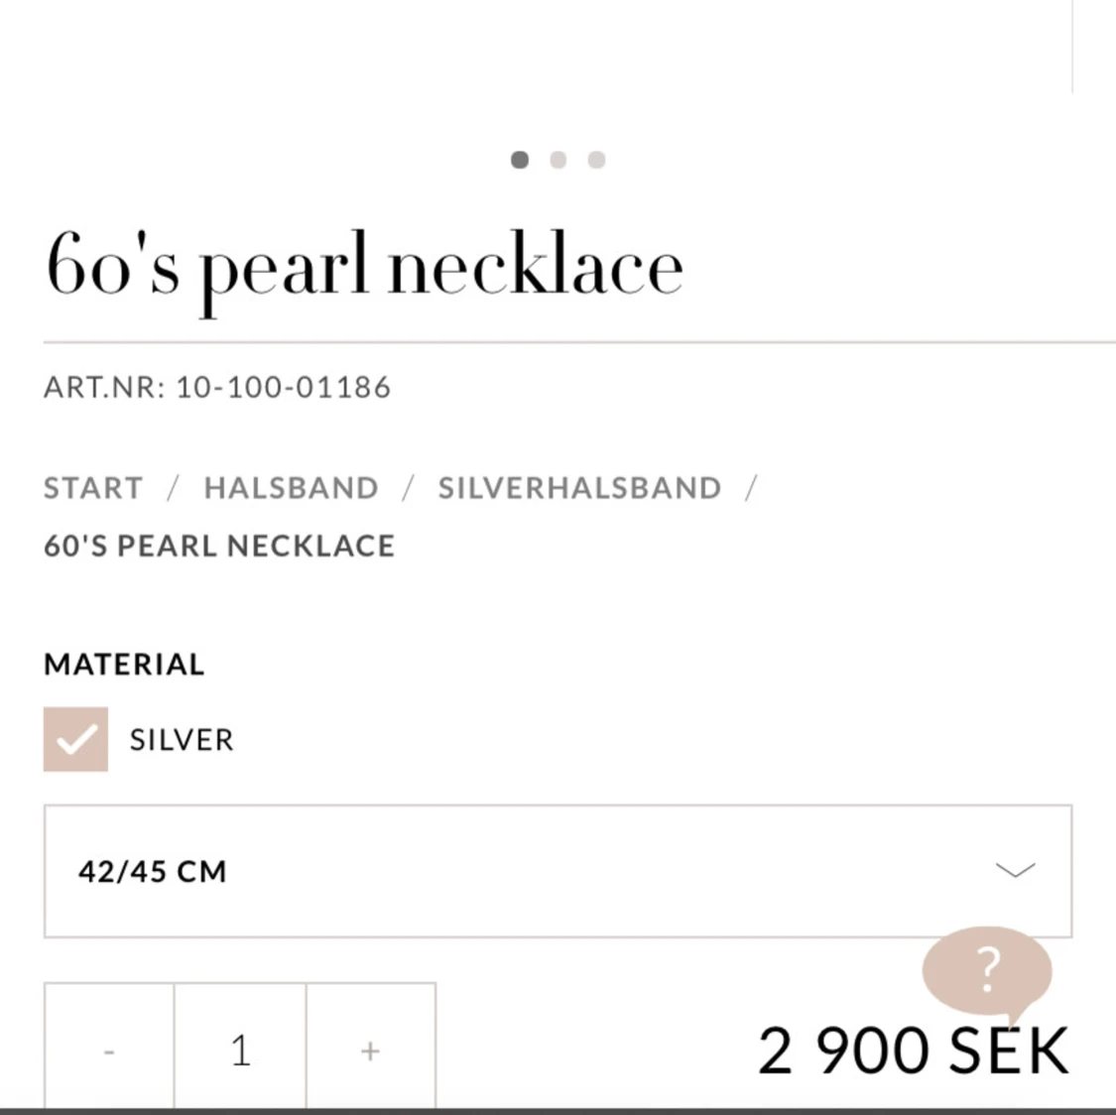The width and height of the screenshot is (1116, 1115).
Task: Toggle the Silver material checkbox
Action: tap(75, 739)
